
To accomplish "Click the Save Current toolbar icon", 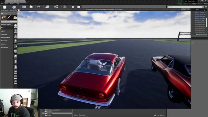I will [x=5, y=7].
